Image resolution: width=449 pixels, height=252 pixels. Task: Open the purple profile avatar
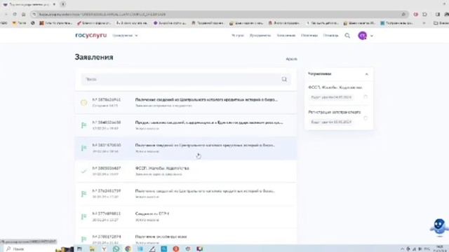coord(362,36)
